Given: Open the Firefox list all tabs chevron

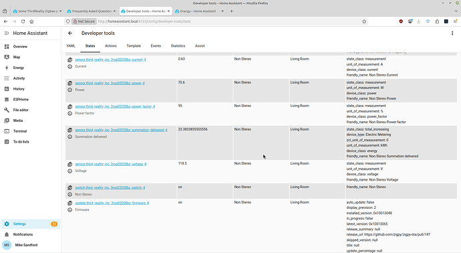Looking at the screenshot, I should tap(456, 11).
